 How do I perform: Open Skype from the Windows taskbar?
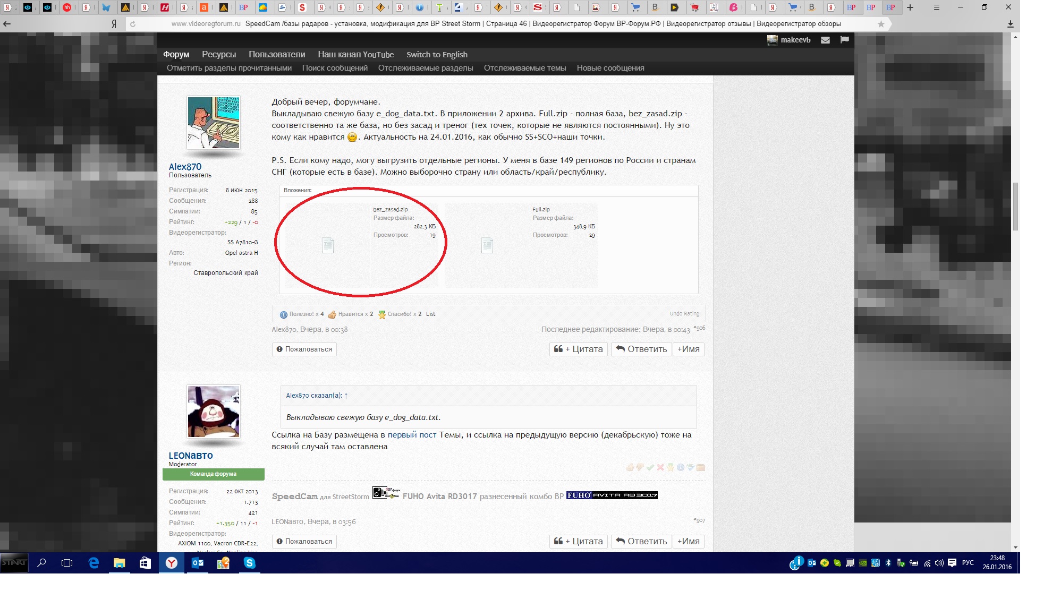[x=249, y=563]
